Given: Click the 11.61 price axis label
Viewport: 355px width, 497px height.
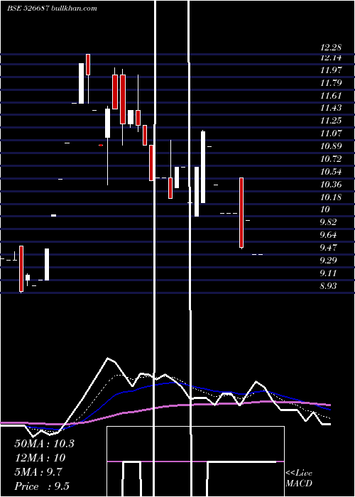Looking at the screenshot, I should point(331,96).
